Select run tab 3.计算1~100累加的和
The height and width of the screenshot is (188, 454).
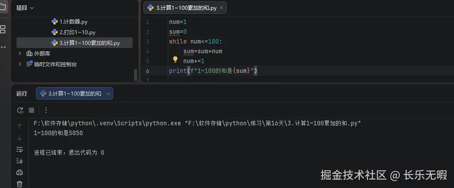pos(75,93)
